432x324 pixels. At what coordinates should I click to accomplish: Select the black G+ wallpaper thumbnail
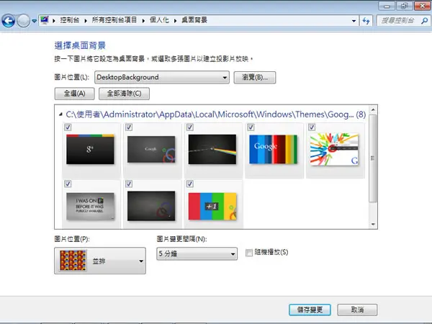pos(90,149)
